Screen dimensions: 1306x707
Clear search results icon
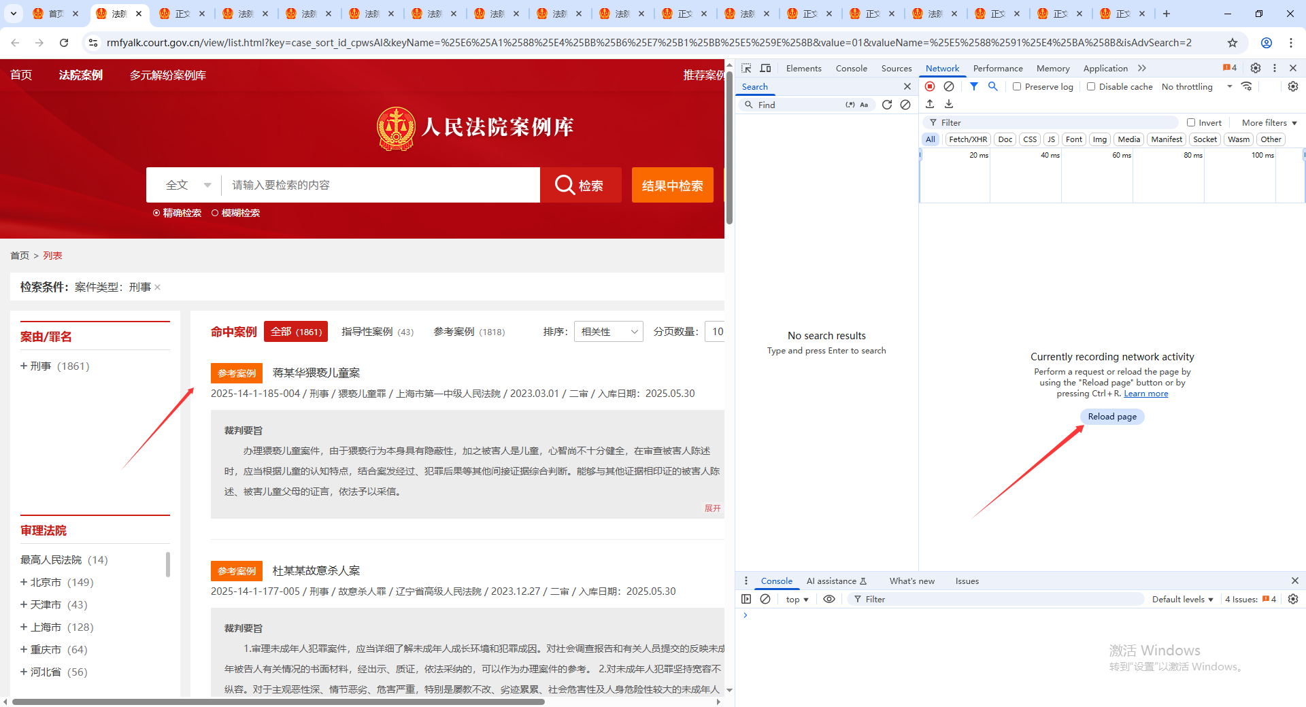(x=905, y=105)
